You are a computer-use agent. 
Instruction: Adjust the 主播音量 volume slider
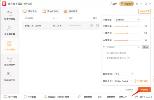coord(127,26)
